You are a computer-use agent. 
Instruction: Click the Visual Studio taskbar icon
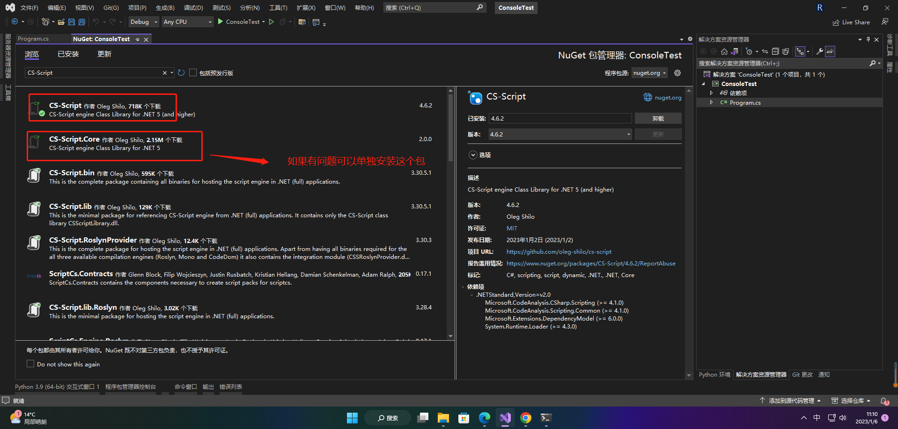point(505,418)
